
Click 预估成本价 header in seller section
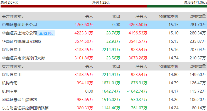click(x=169, y=66)
